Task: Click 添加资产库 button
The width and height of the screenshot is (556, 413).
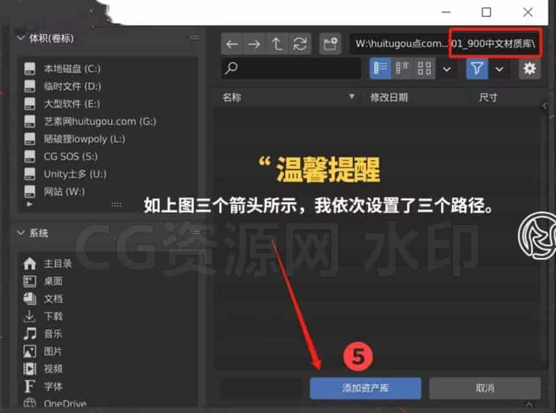Action: pyautogui.click(x=365, y=388)
